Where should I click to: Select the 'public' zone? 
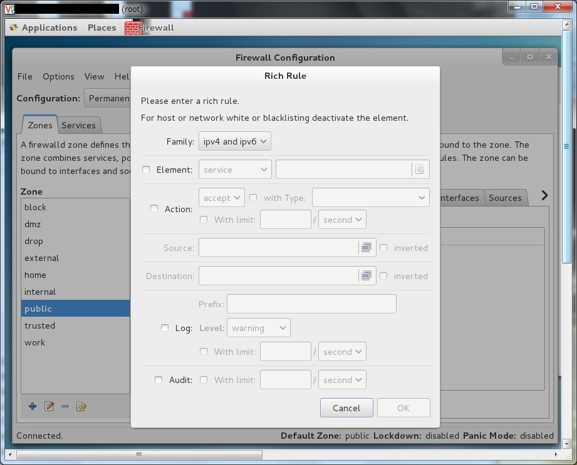click(x=75, y=309)
